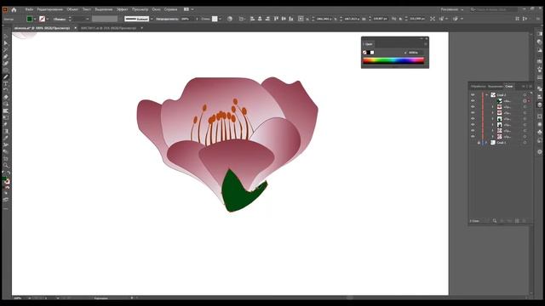This screenshot has width=545, height=306.
Task: Click Swap Fill and Stroke arrow
Action: [9, 173]
